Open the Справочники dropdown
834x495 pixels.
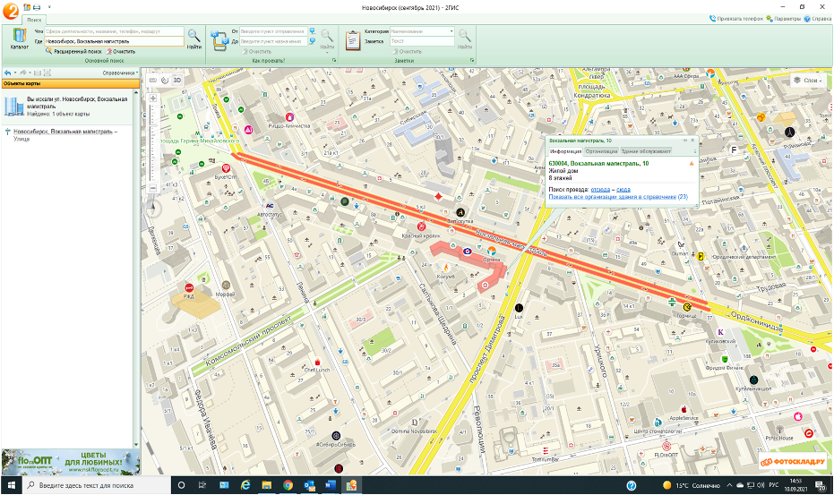click(x=120, y=73)
